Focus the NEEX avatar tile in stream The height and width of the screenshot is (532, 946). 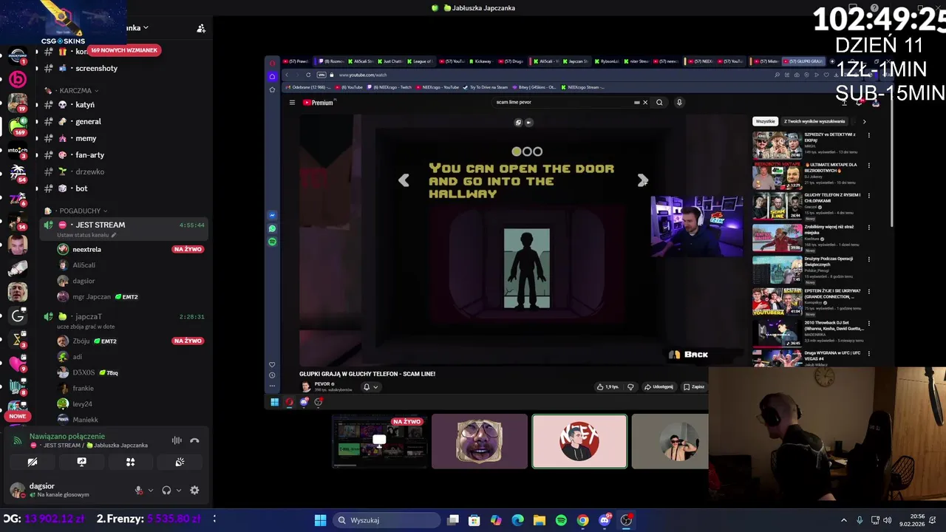[x=579, y=441]
